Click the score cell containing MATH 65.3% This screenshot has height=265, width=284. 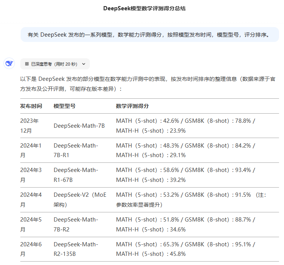185,249
